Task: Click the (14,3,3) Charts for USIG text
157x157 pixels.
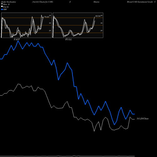Action: [x=43, y=2]
